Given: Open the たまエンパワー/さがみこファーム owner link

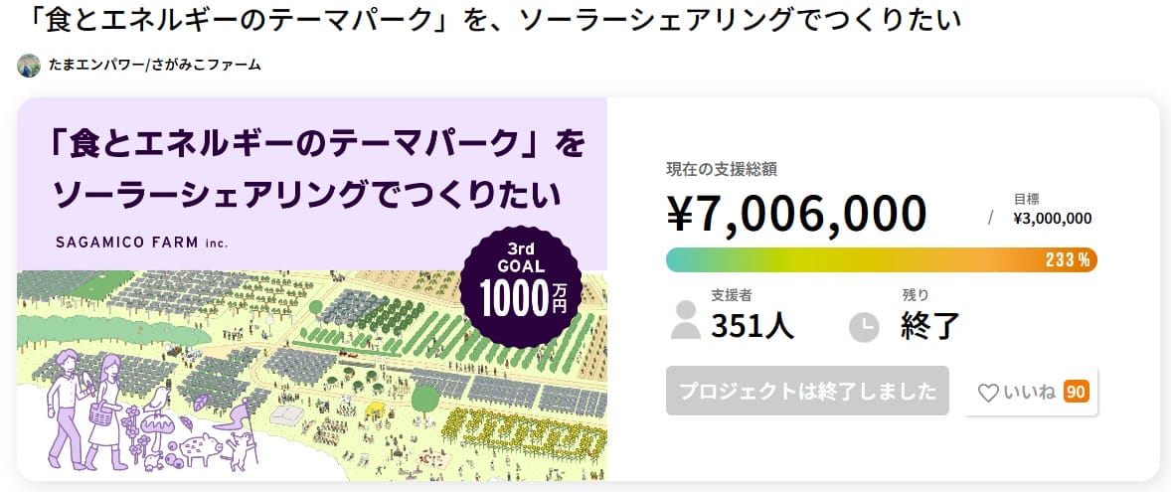Looking at the screenshot, I should point(154,66).
